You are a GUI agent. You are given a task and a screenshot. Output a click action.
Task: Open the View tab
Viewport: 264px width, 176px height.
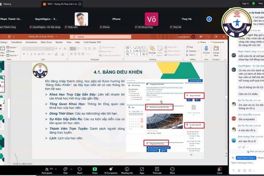pos(69,42)
